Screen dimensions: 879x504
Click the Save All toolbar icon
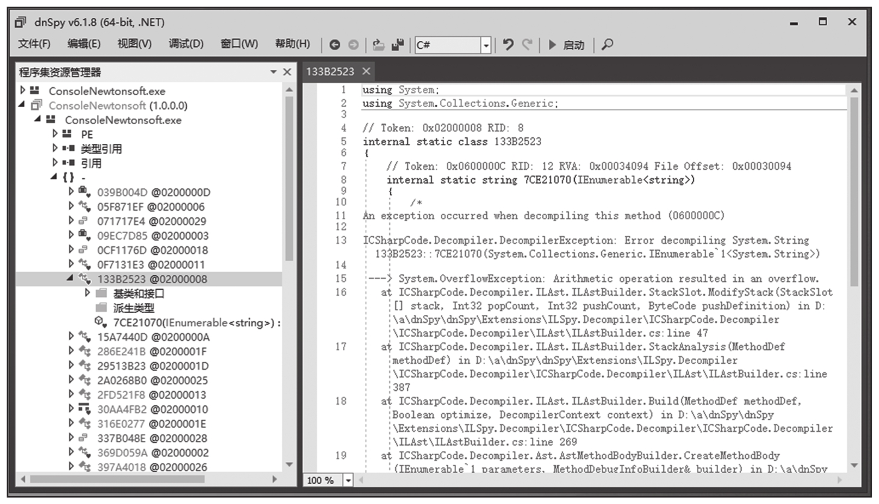point(398,45)
